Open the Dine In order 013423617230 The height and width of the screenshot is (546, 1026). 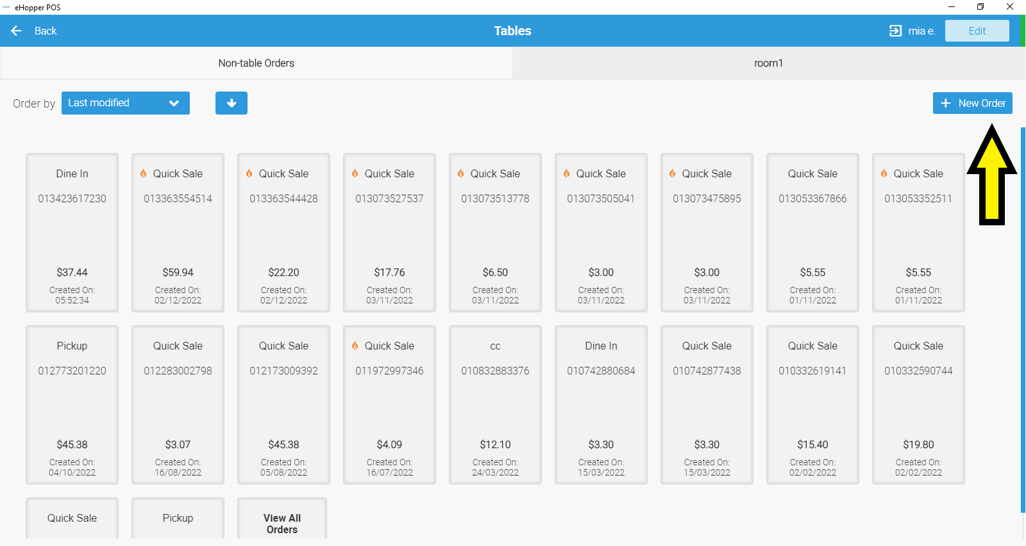(72, 232)
